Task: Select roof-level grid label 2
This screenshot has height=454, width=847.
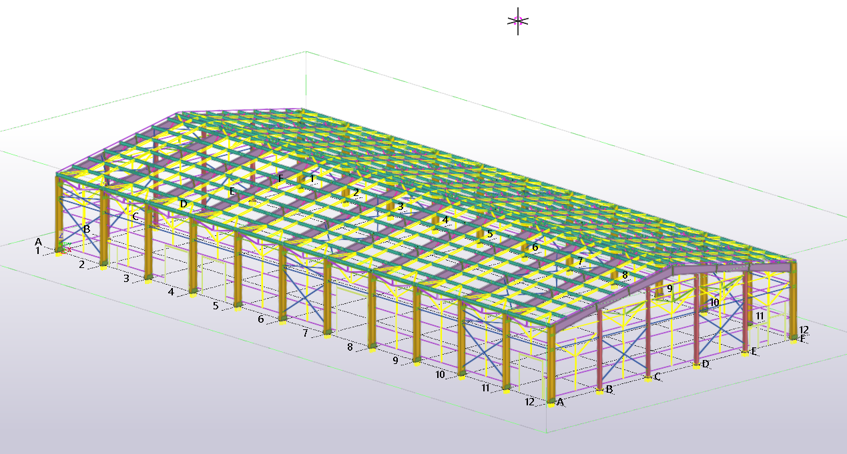Action: 356,193
